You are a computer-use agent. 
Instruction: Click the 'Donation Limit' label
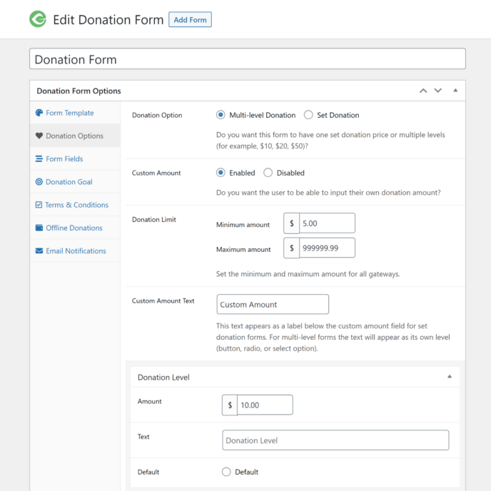(x=153, y=220)
